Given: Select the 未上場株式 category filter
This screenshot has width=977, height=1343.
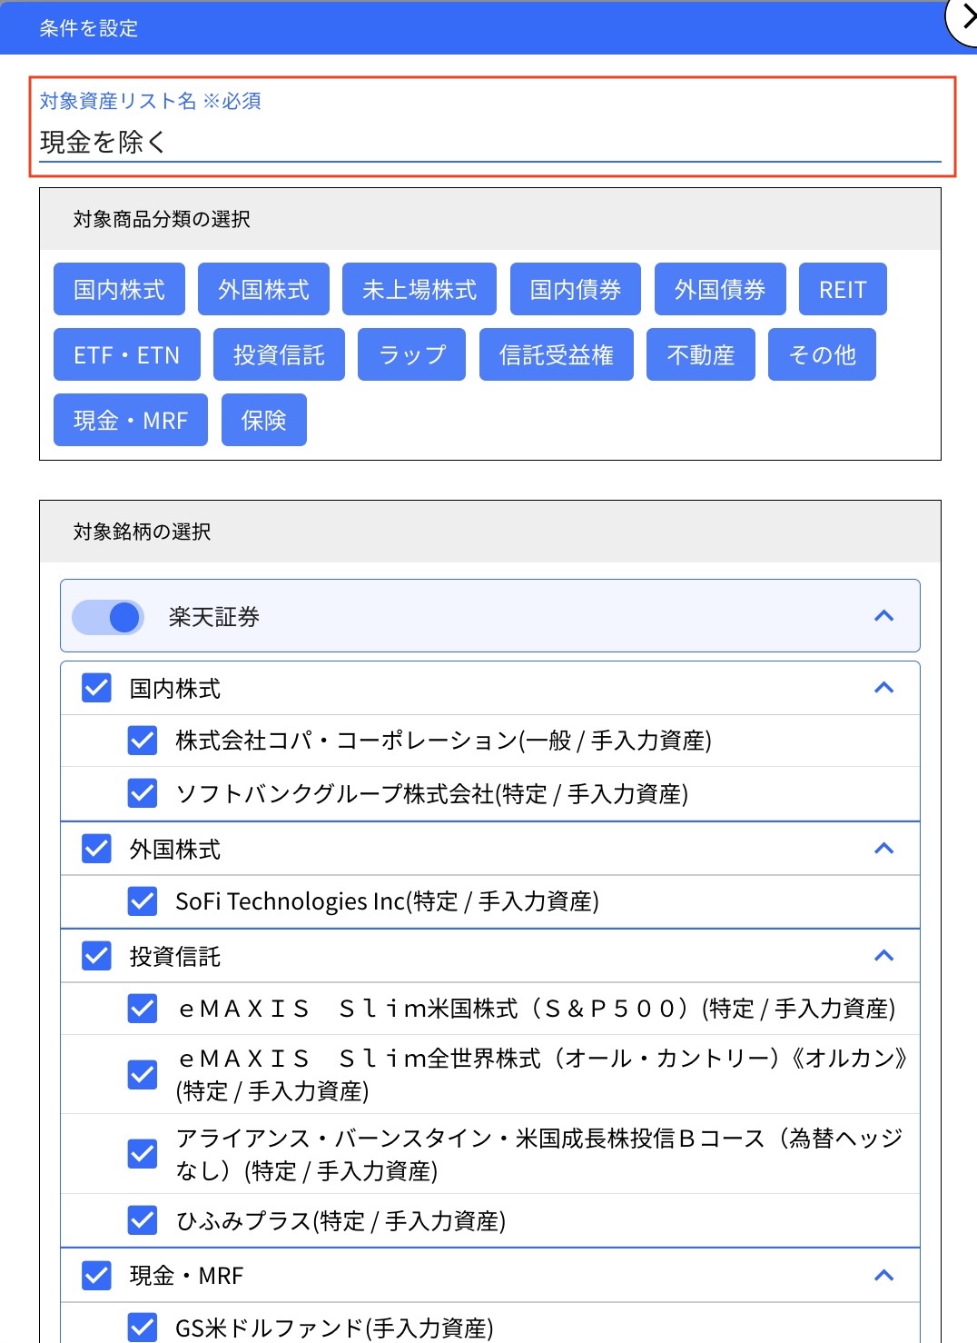Looking at the screenshot, I should [x=419, y=289].
